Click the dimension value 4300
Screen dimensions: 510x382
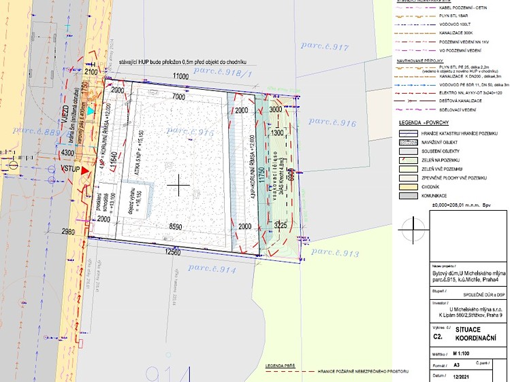click(x=67, y=152)
